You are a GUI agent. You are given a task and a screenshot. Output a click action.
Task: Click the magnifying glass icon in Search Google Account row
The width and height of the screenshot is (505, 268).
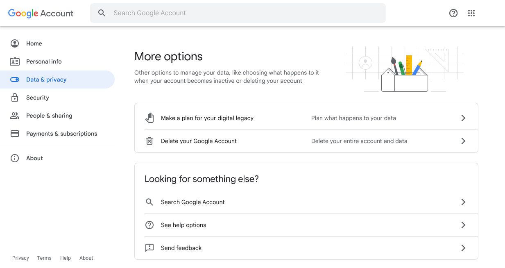coord(149,202)
